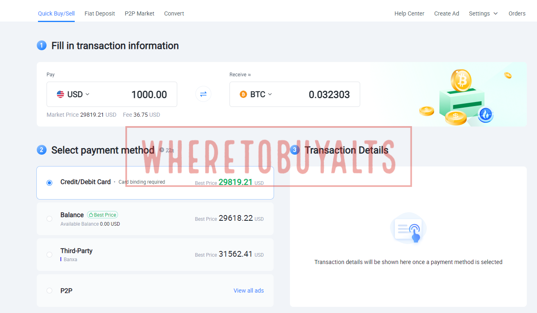This screenshot has width=537, height=313.
Task: Click Best Price 29618.22 USD for Balance
Action: pyautogui.click(x=230, y=219)
